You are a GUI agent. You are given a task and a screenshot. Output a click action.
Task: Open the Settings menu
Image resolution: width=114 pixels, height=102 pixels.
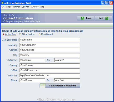tap(17, 7)
